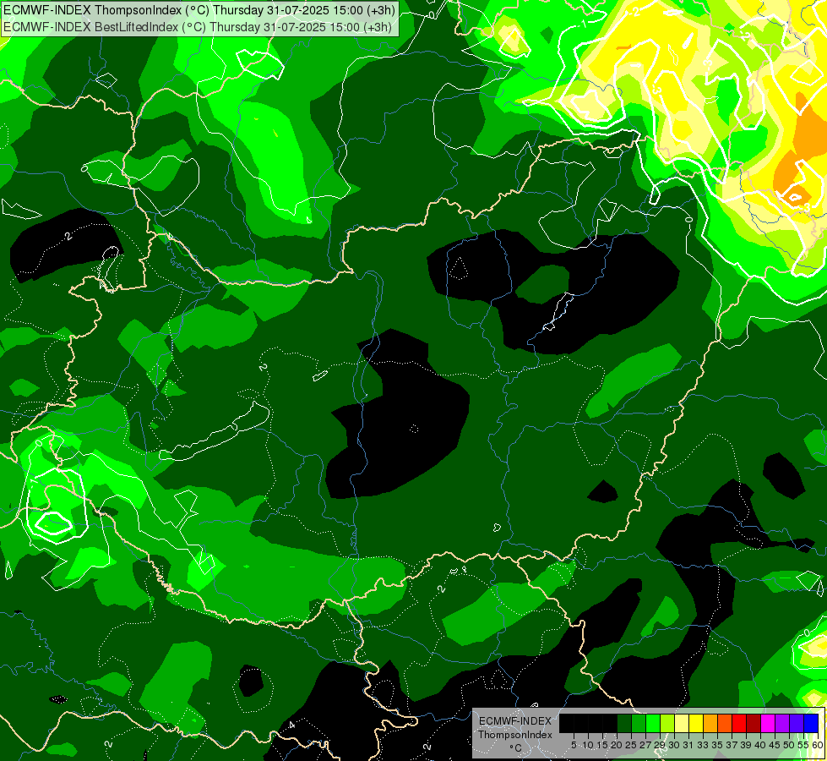Pick the lime 29–30 legend swatch

pyautogui.click(x=667, y=723)
